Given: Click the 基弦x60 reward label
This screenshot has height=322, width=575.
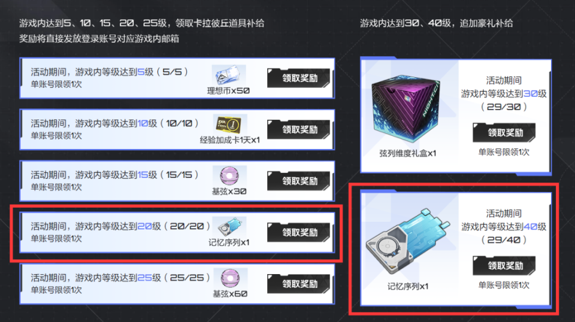Looking at the screenshot, I should point(230,294).
